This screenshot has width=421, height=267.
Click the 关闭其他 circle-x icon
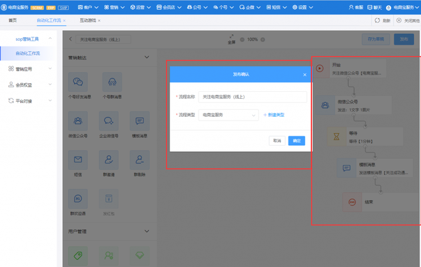[x=399, y=20]
